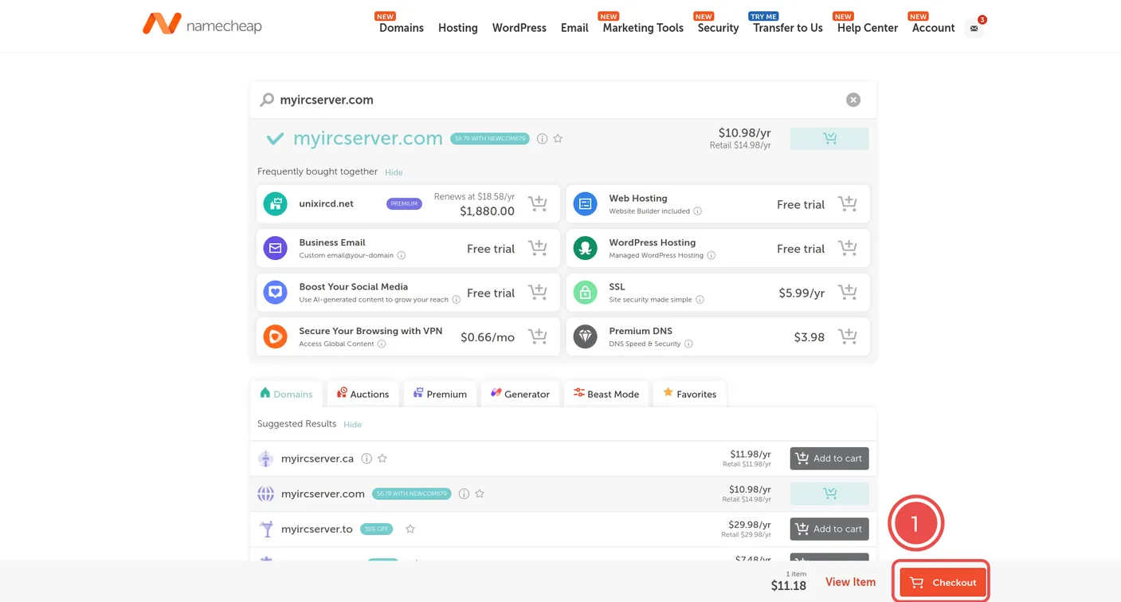Clear the domain search field
The height and width of the screenshot is (602, 1121).
pyautogui.click(x=853, y=100)
